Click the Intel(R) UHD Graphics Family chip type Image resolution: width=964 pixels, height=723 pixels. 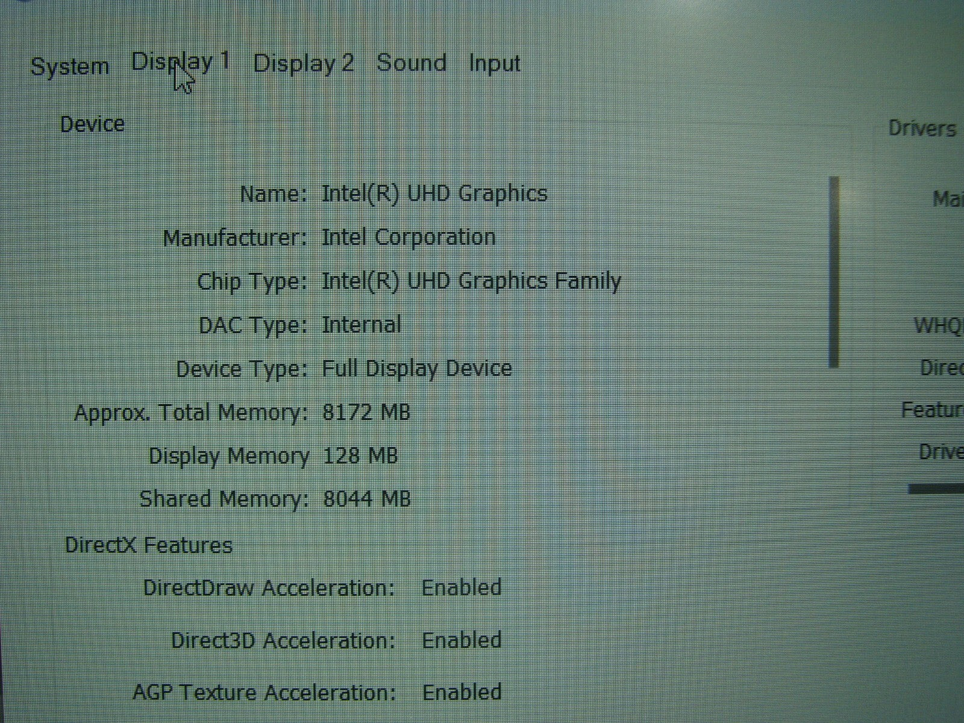point(471,281)
